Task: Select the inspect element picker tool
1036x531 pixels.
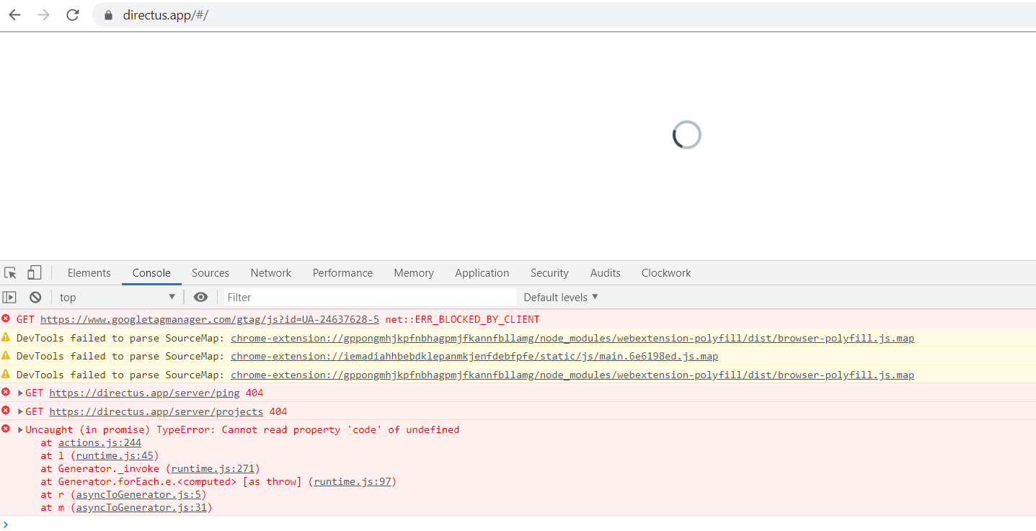Action: click(9, 272)
